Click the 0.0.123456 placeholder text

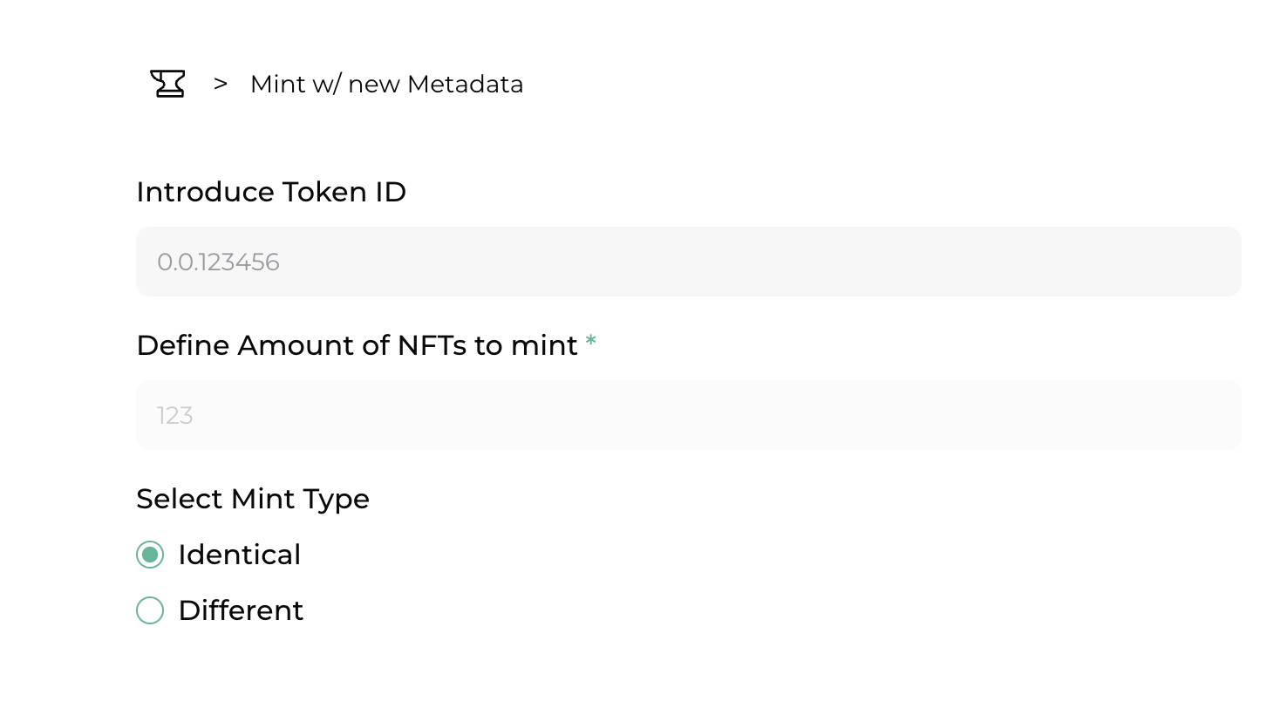point(218,262)
